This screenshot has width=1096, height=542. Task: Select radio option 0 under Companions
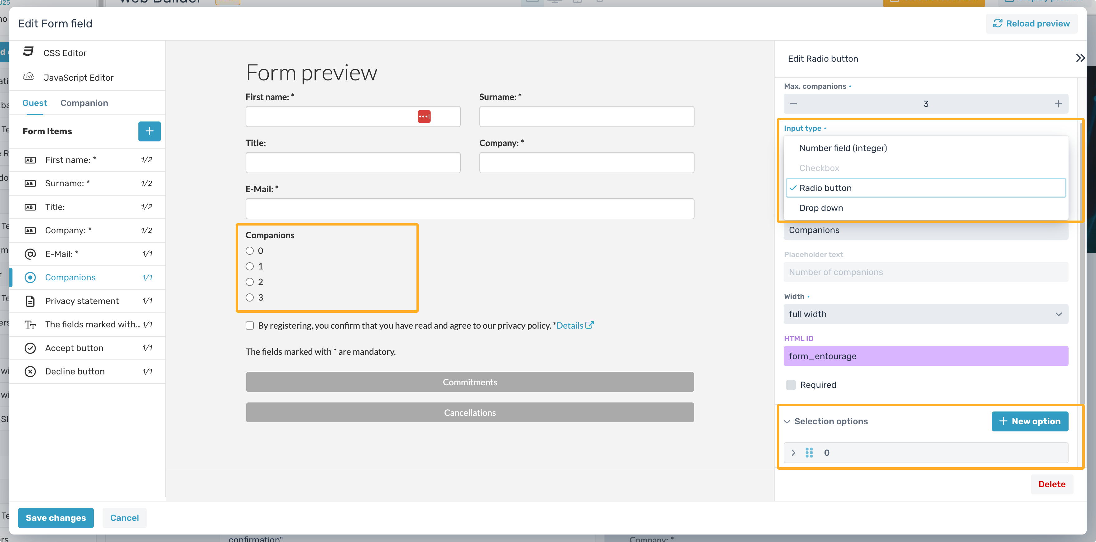tap(249, 251)
